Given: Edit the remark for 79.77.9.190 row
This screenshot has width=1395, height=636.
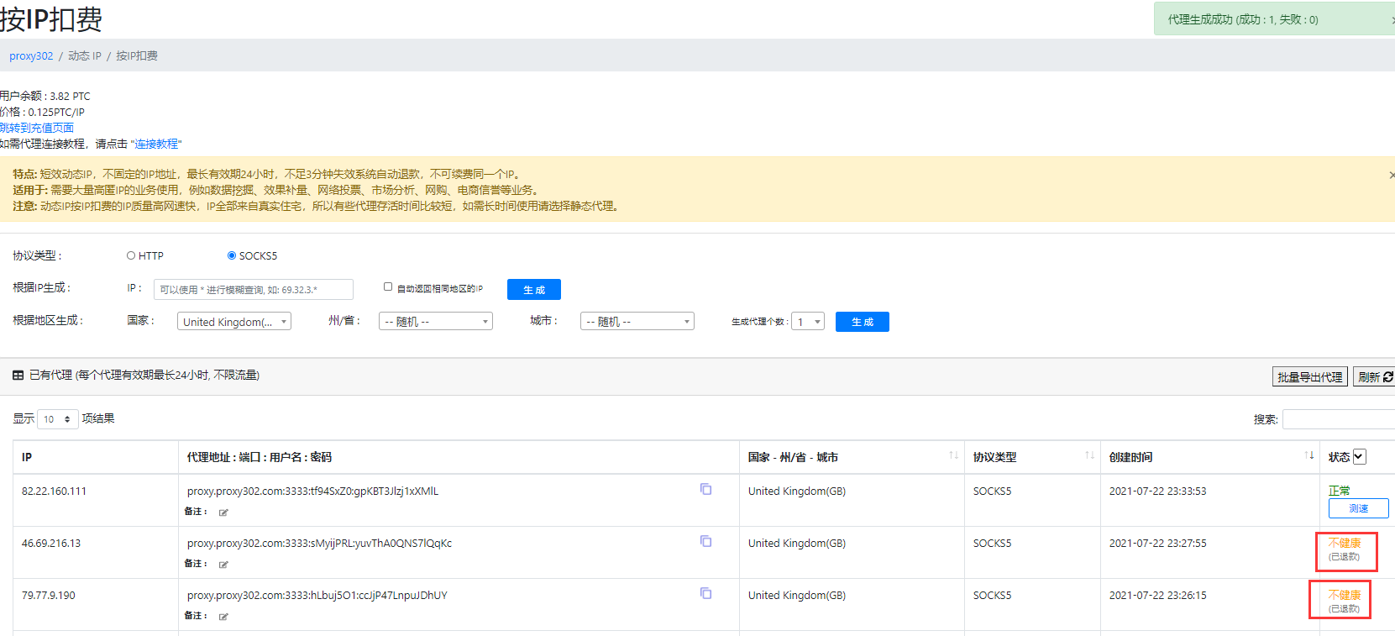Looking at the screenshot, I should (223, 617).
